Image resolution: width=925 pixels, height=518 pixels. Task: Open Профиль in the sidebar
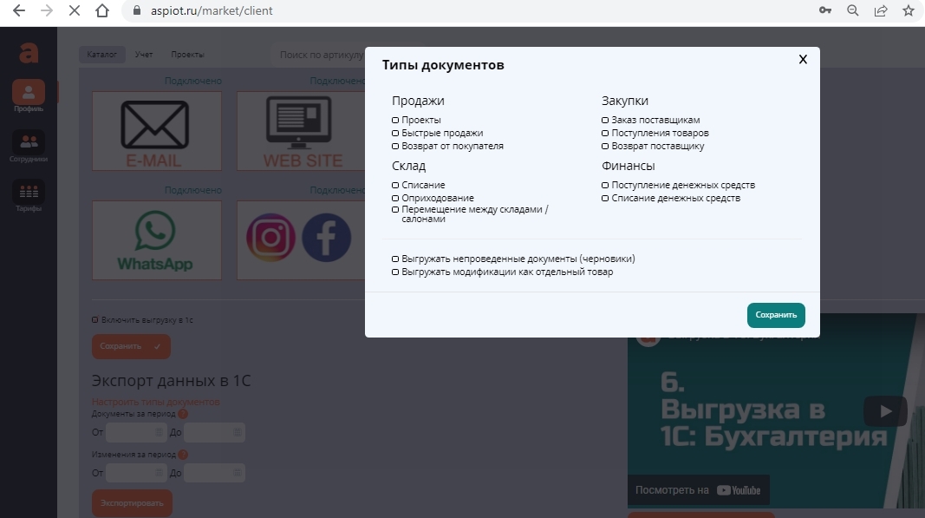29,95
